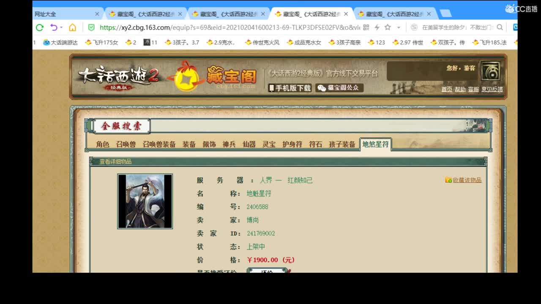Open the 意见反馈 link
This screenshot has height=304, width=541.
(x=492, y=89)
